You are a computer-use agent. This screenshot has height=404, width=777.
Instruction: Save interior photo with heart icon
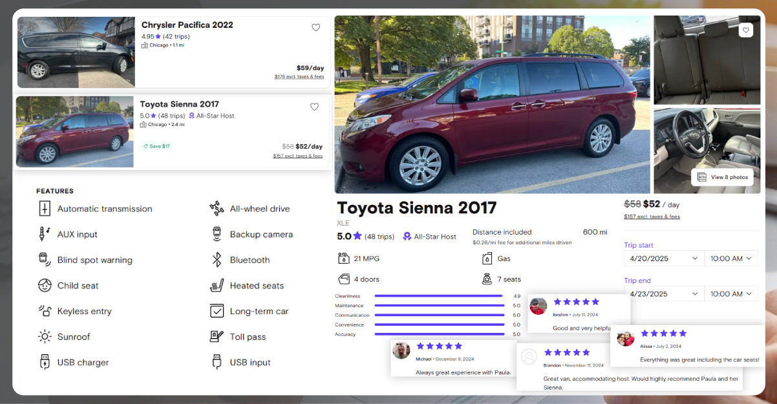pyautogui.click(x=745, y=30)
